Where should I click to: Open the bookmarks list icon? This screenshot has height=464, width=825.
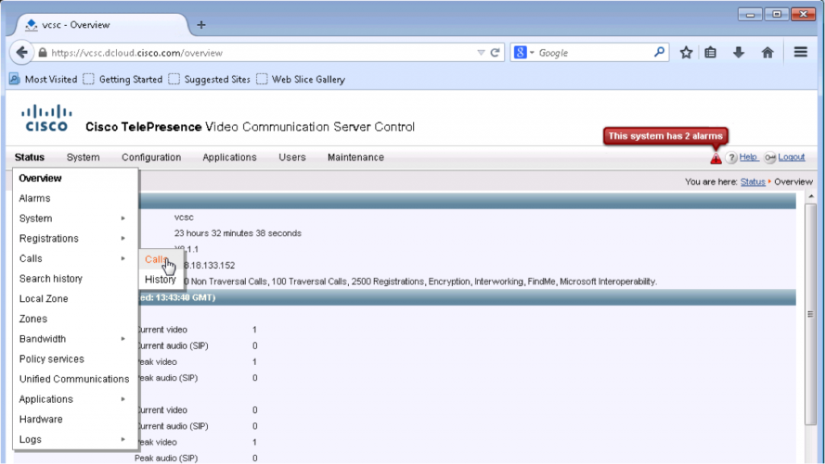click(711, 52)
